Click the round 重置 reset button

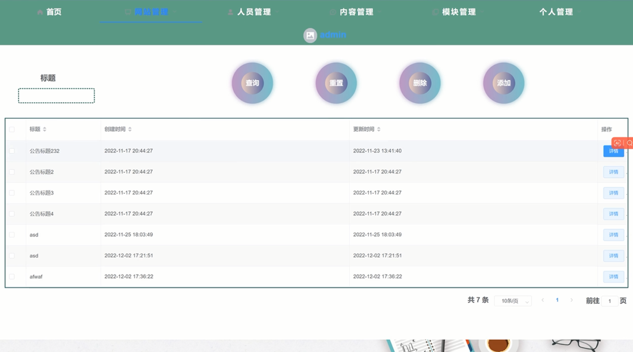[x=336, y=83]
